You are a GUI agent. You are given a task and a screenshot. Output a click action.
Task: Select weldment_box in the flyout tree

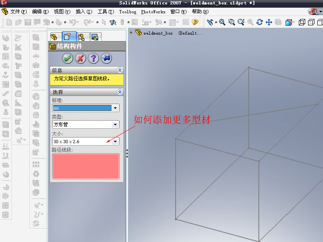[158, 33]
